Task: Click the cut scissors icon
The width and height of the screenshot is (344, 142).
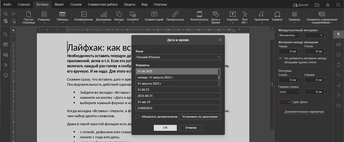Action: (x=14, y=14)
